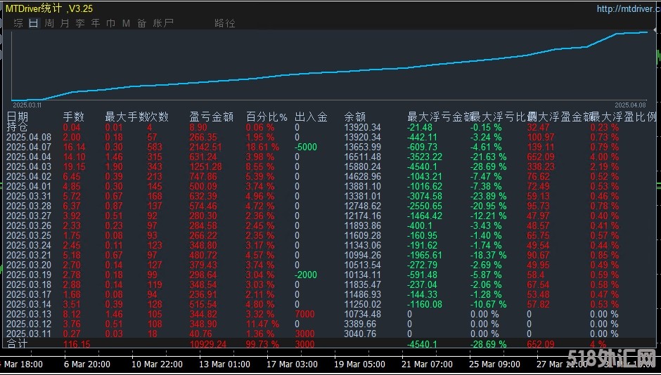Open the 年 yearly statistics tab

click(x=96, y=23)
